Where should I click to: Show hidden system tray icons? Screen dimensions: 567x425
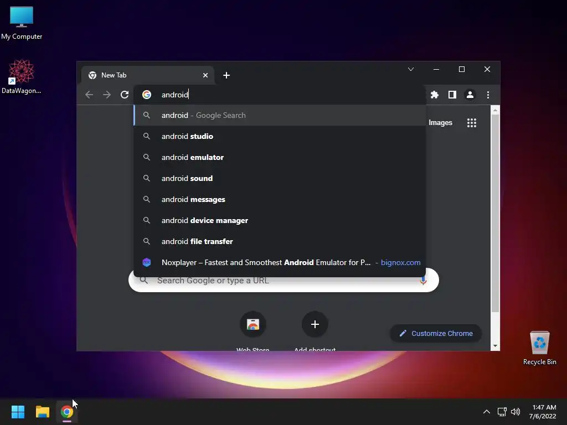(x=486, y=412)
